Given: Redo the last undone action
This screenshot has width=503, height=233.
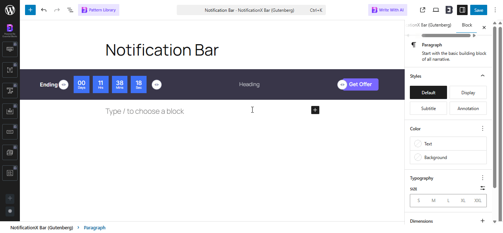Looking at the screenshot, I should tap(57, 10).
